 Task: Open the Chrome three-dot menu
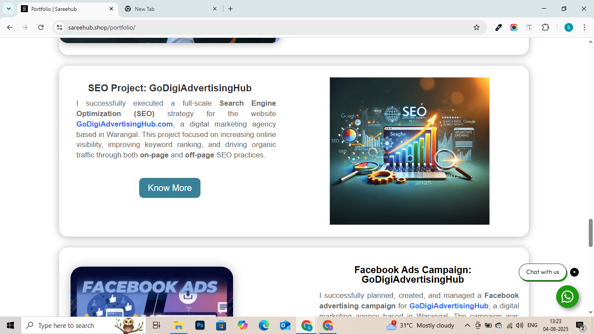pos(584,27)
